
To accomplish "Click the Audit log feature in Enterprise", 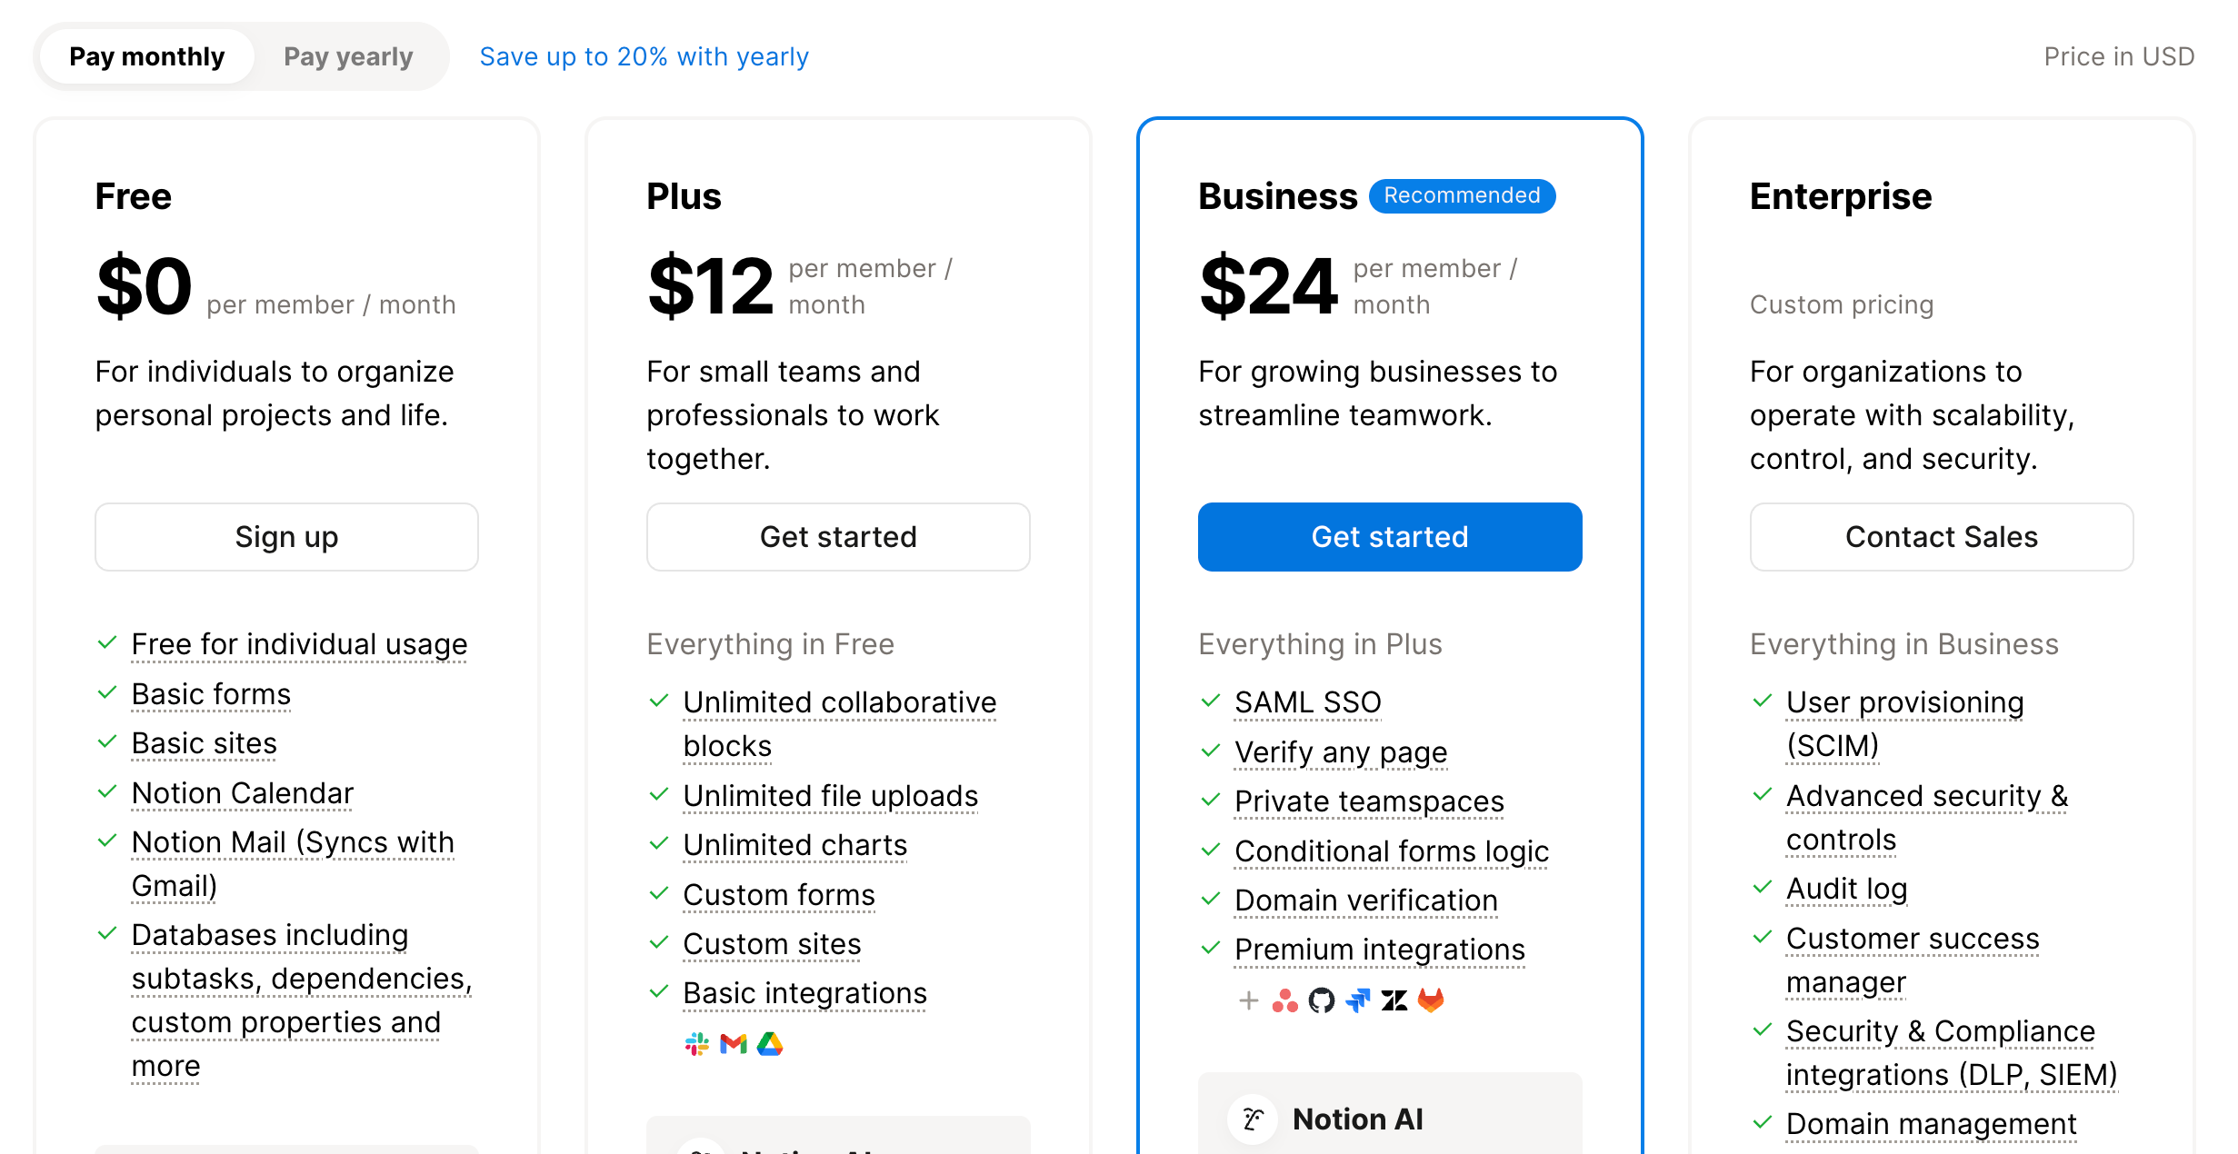I will [1847, 889].
